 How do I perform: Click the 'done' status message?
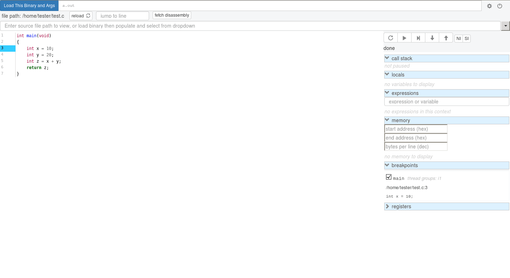[x=389, y=48]
